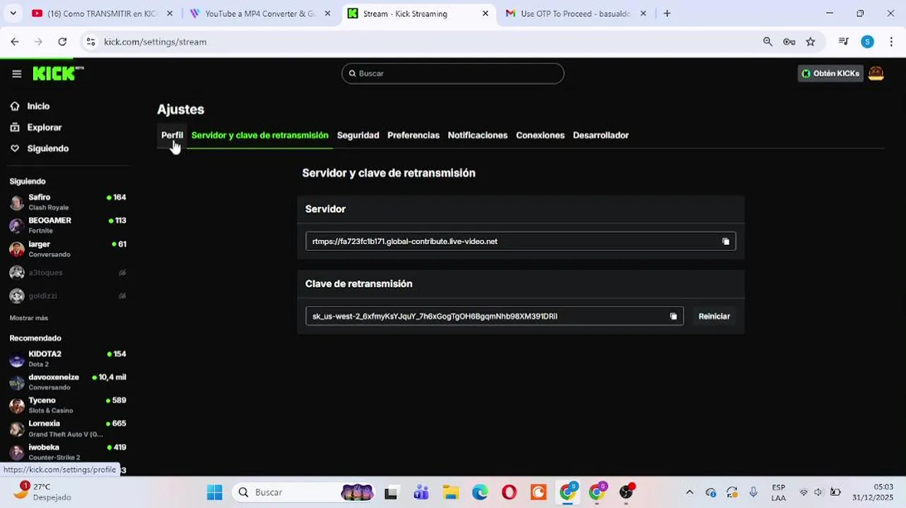The width and height of the screenshot is (906, 508).
Task: Switch to YouTube Como TRANSMITIR browser tab
Action: pyautogui.click(x=102, y=13)
